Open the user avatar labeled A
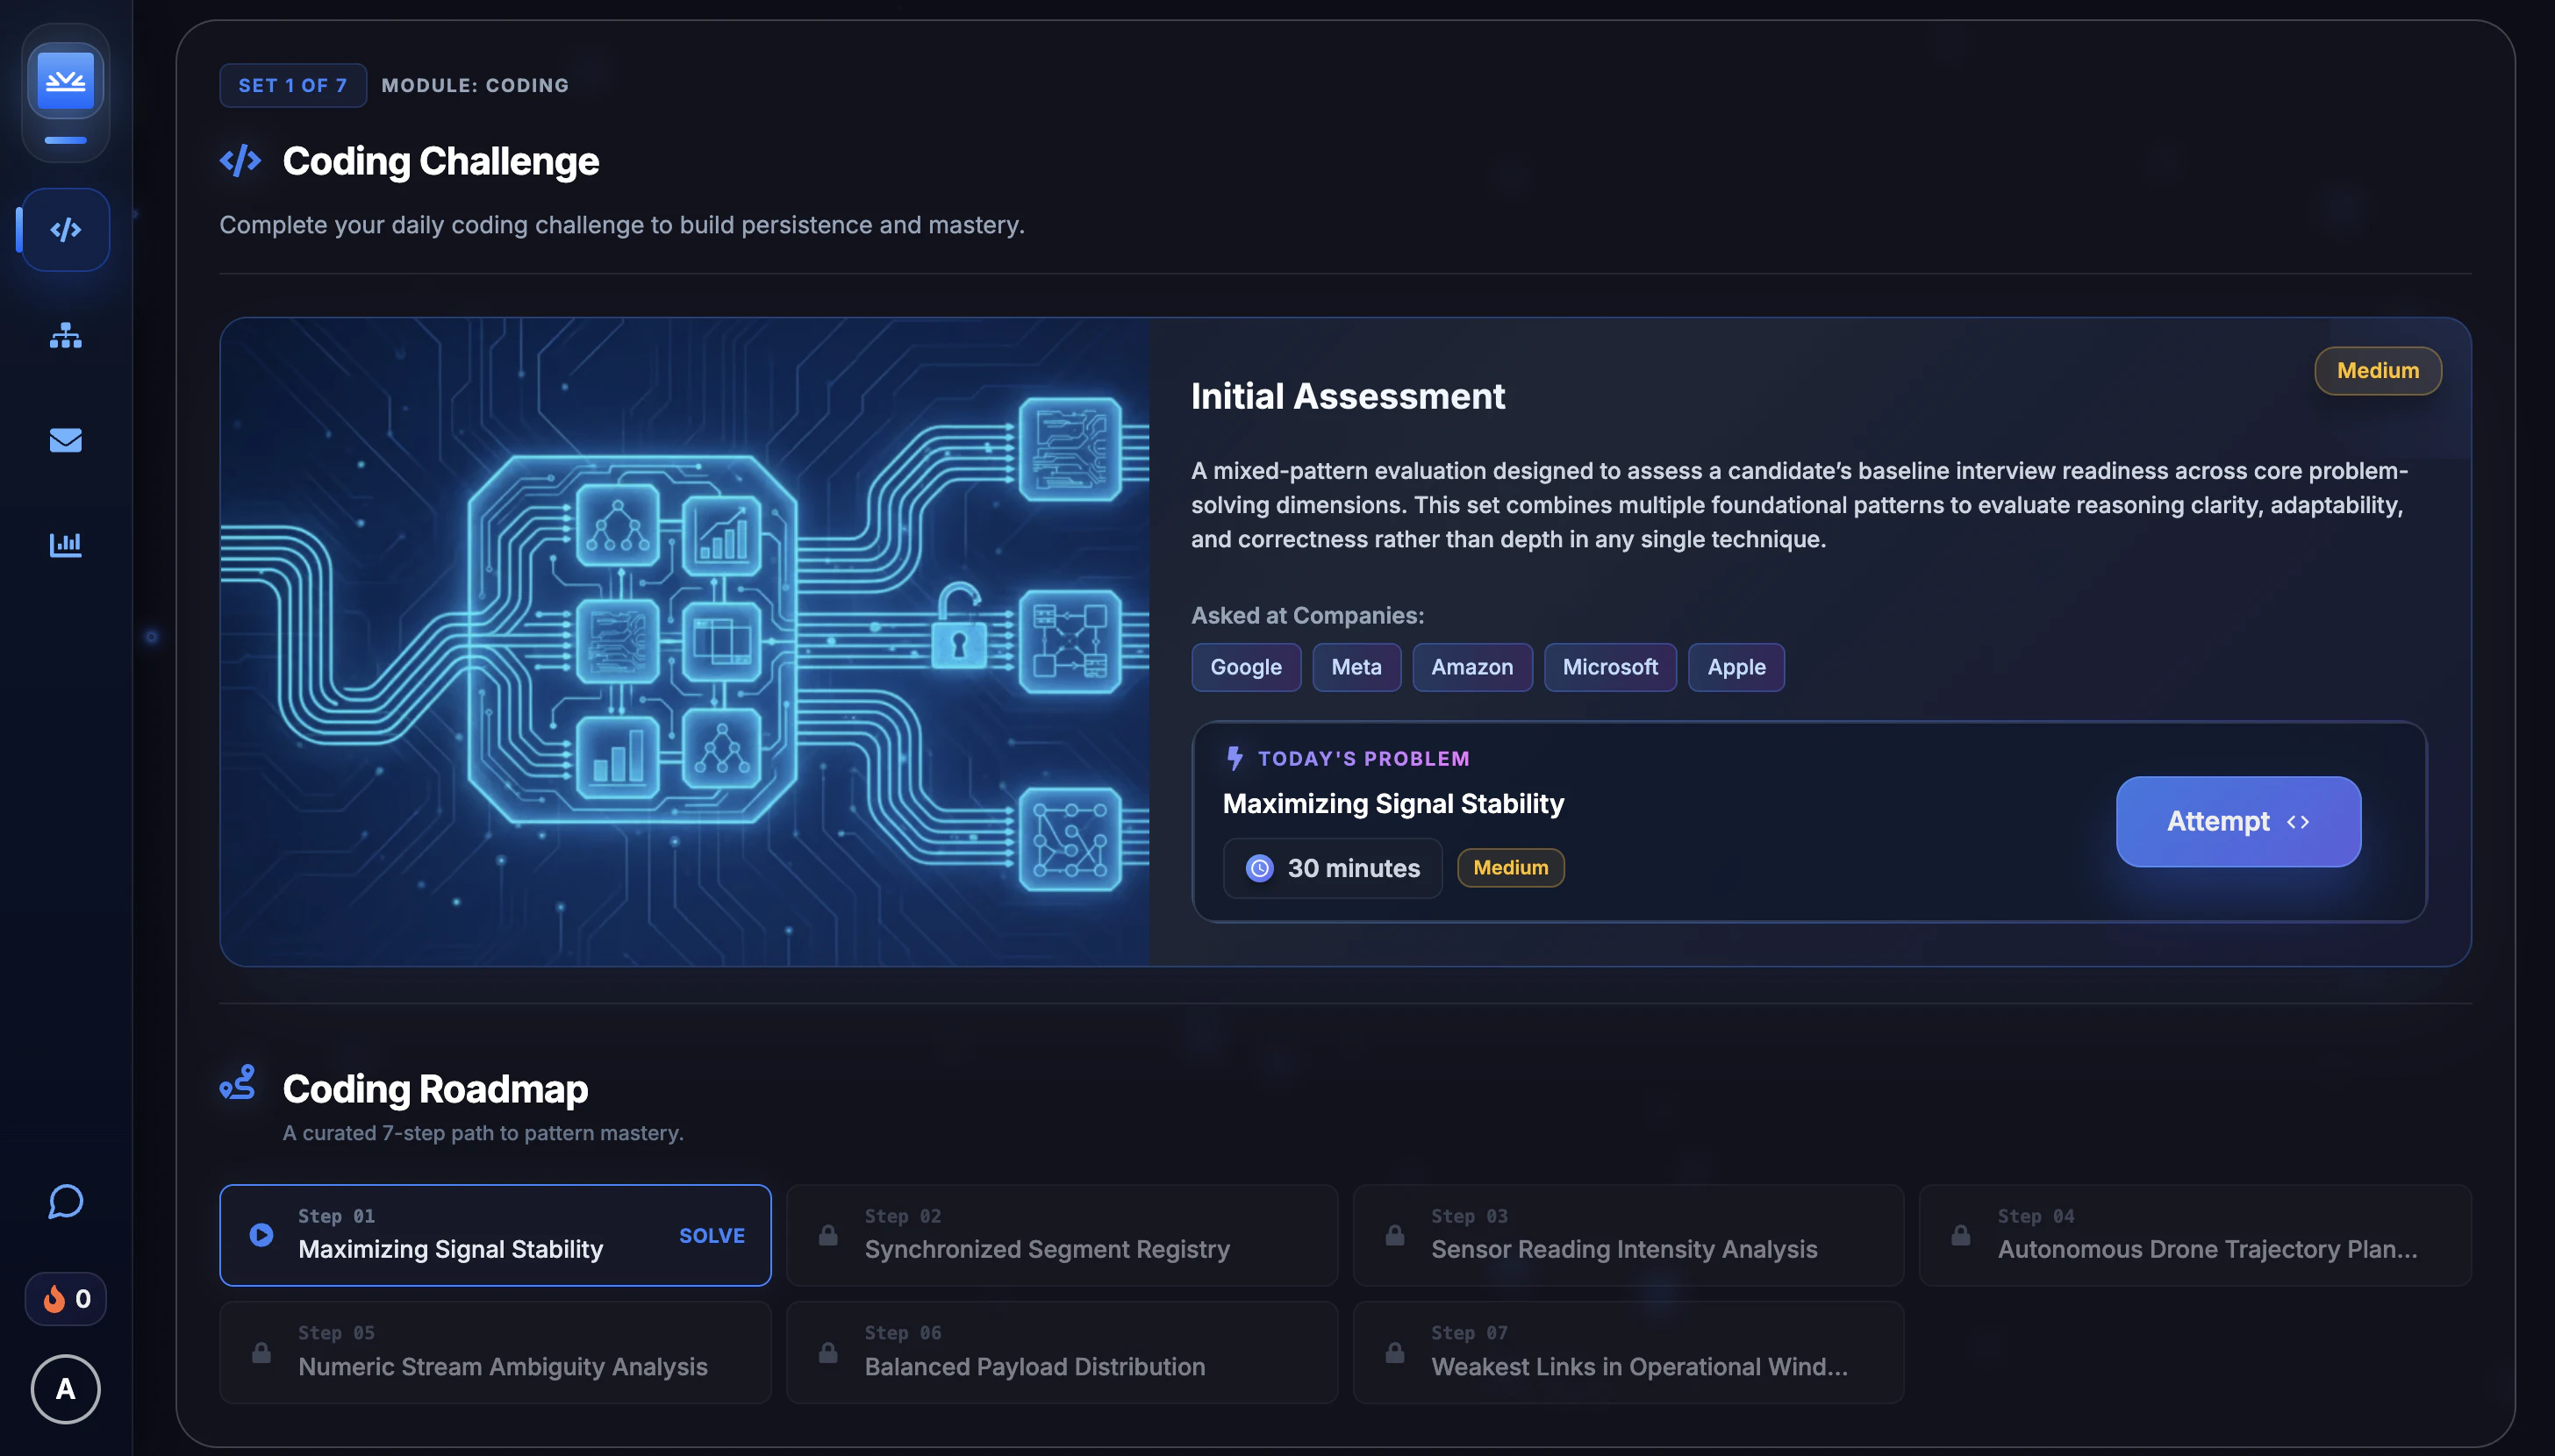The image size is (2555, 1456). (66, 1389)
